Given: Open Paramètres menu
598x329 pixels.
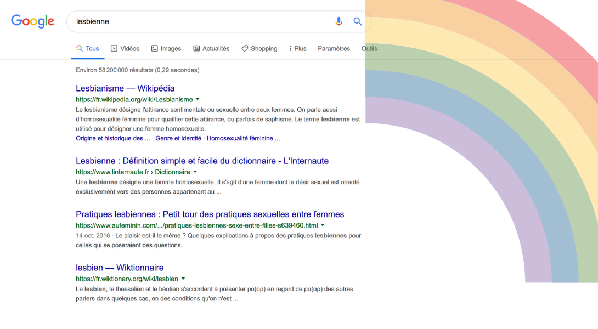Looking at the screenshot, I should [334, 48].
